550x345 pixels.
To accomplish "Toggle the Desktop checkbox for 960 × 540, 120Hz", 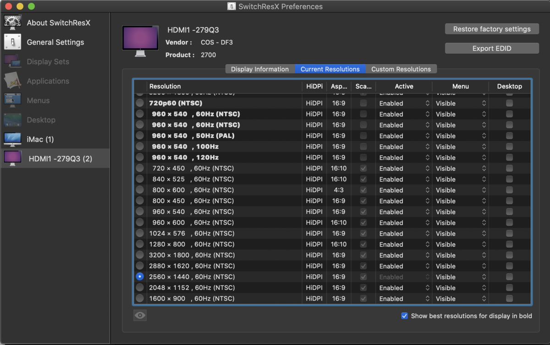I will [x=509, y=157].
